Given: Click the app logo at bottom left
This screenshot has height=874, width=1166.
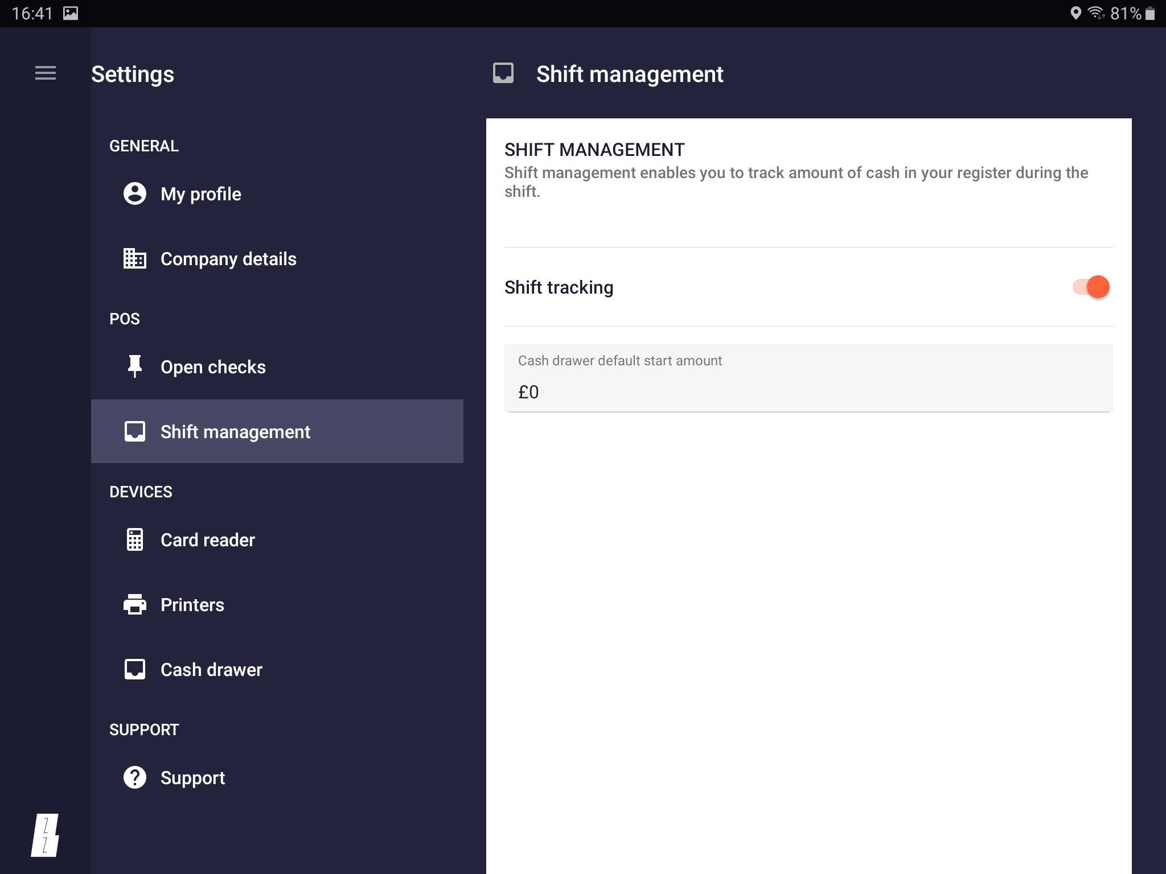Looking at the screenshot, I should click(45, 835).
